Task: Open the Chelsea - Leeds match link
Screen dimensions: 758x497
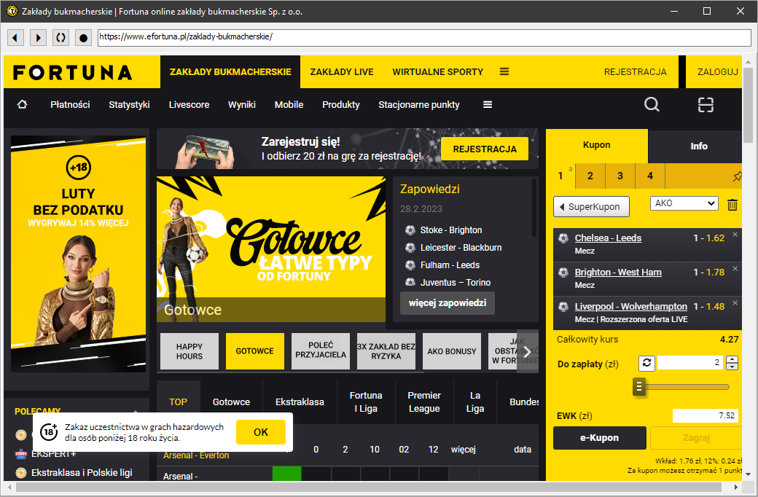Action: click(608, 238)
